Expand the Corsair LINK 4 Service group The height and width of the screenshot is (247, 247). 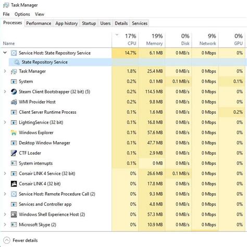click(5, 173)
